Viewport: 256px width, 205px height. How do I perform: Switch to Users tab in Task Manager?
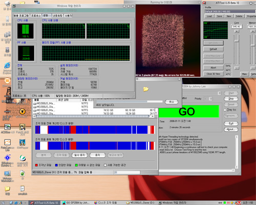tap(68, 15)
